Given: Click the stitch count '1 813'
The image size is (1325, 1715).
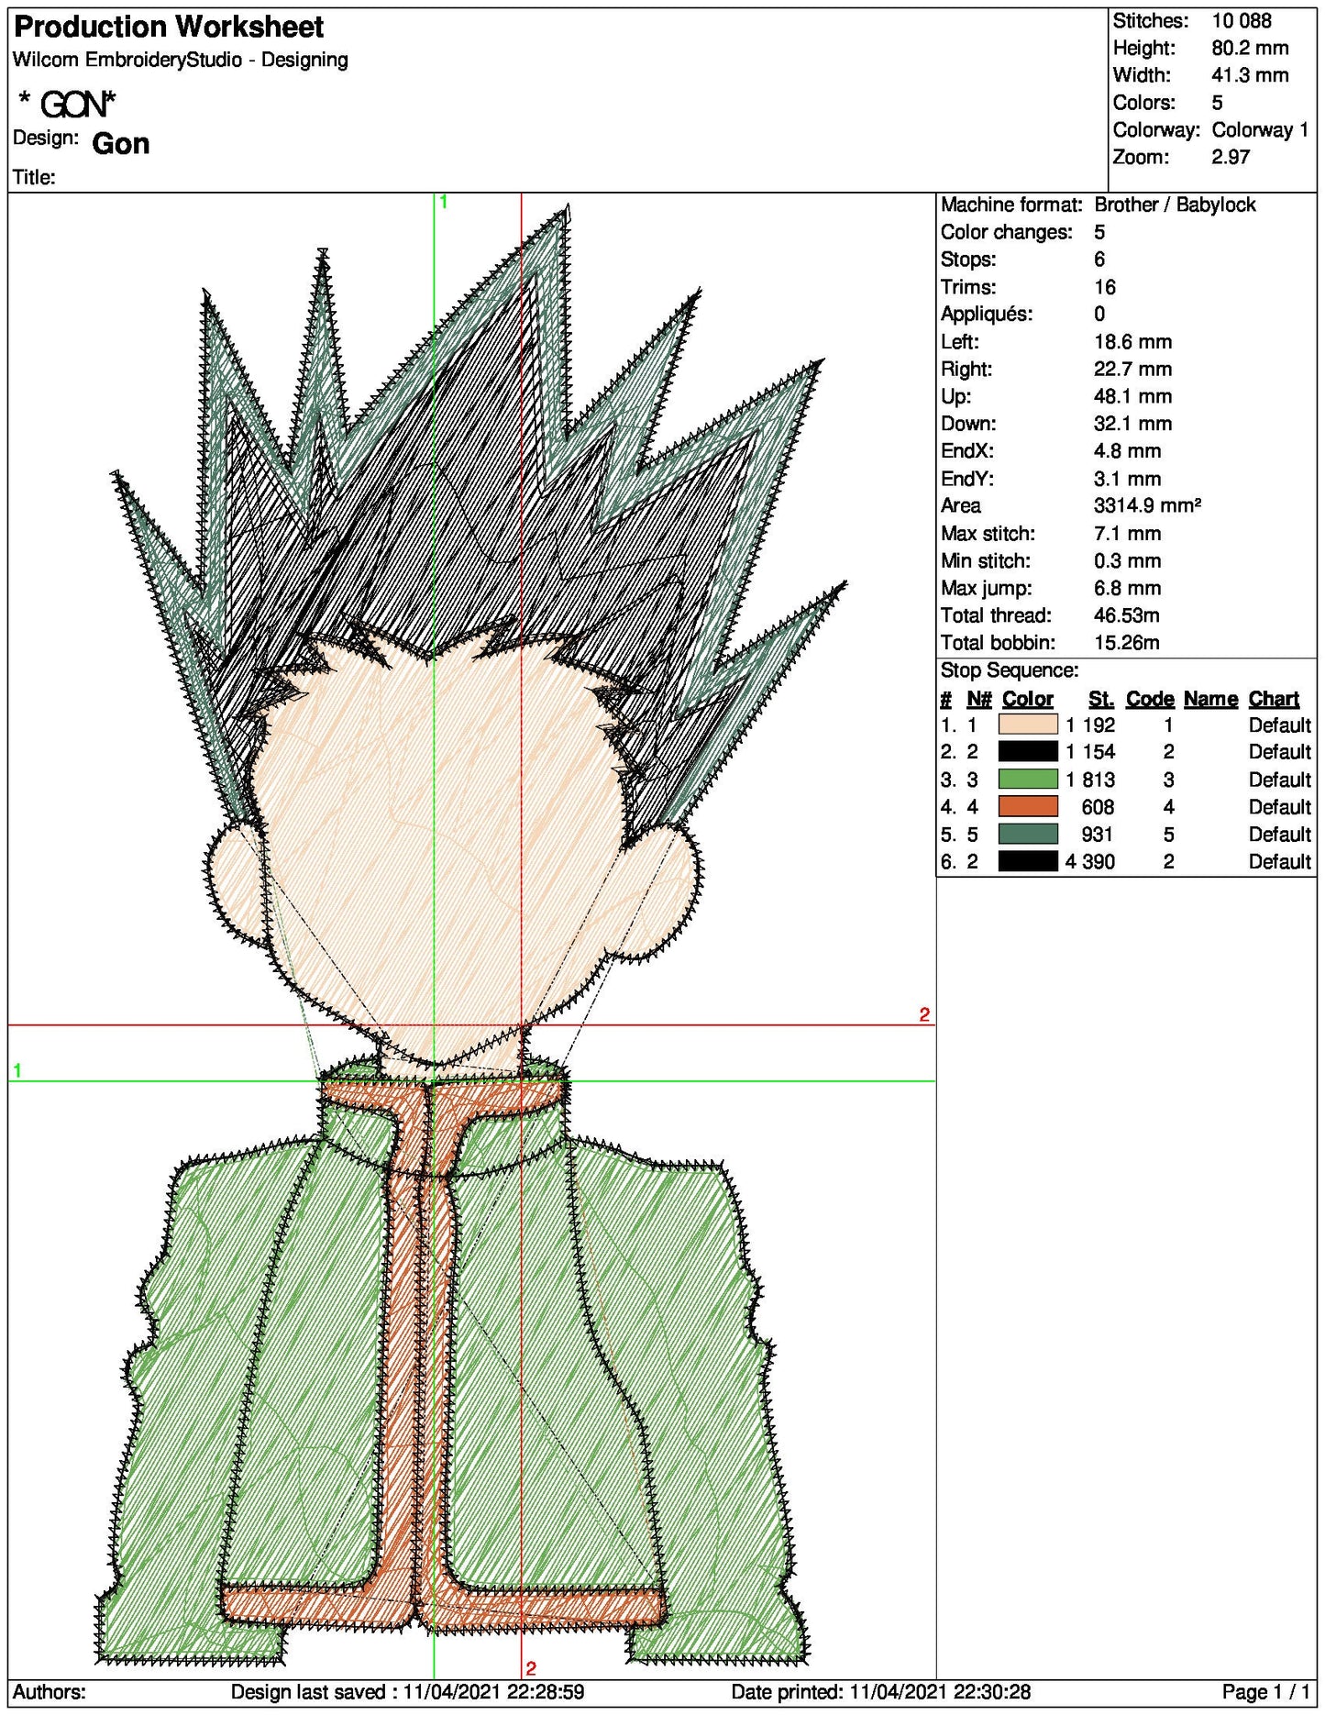Looking at the screenshot, I should click(1090, 780).
